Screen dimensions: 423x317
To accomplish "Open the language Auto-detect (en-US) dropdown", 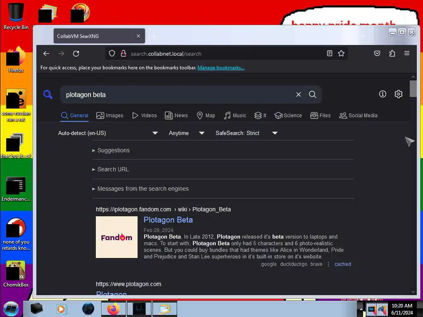I will [x=108, y=133].
